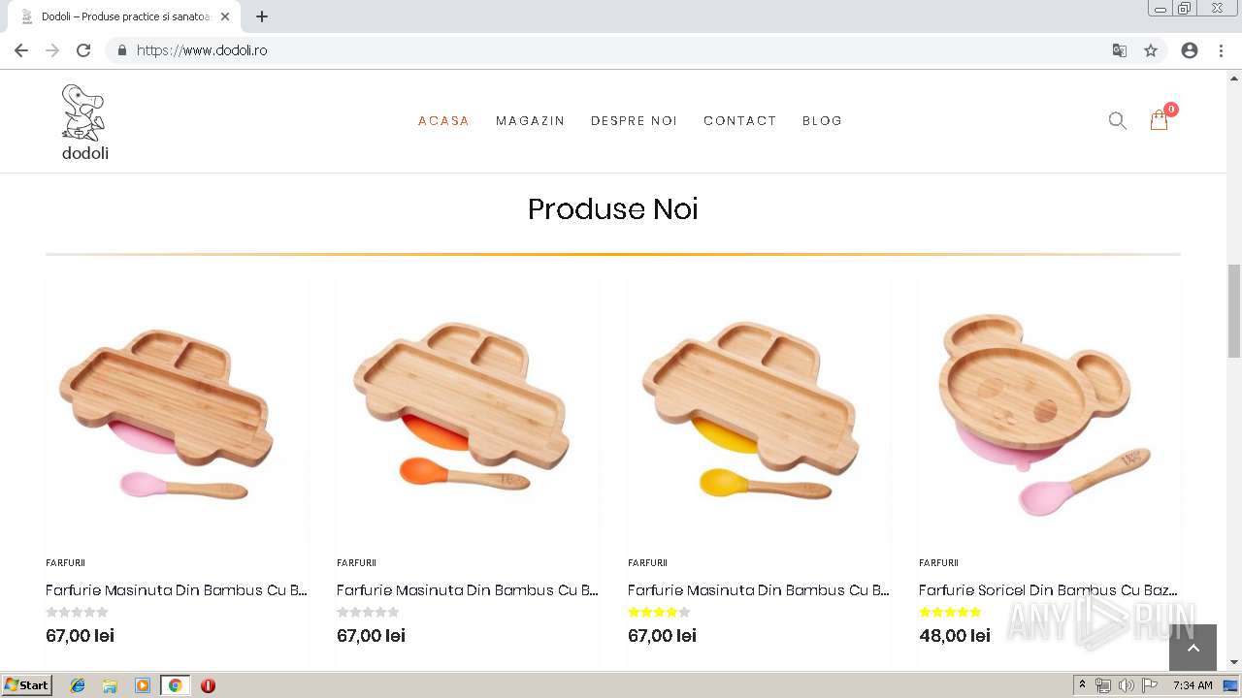Open the MAGAZIN menu item
1242x698 pixels.
coord(530,121)
